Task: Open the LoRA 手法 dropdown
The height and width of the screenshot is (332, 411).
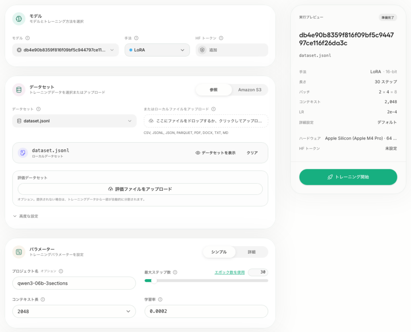Action: (157, 50)
